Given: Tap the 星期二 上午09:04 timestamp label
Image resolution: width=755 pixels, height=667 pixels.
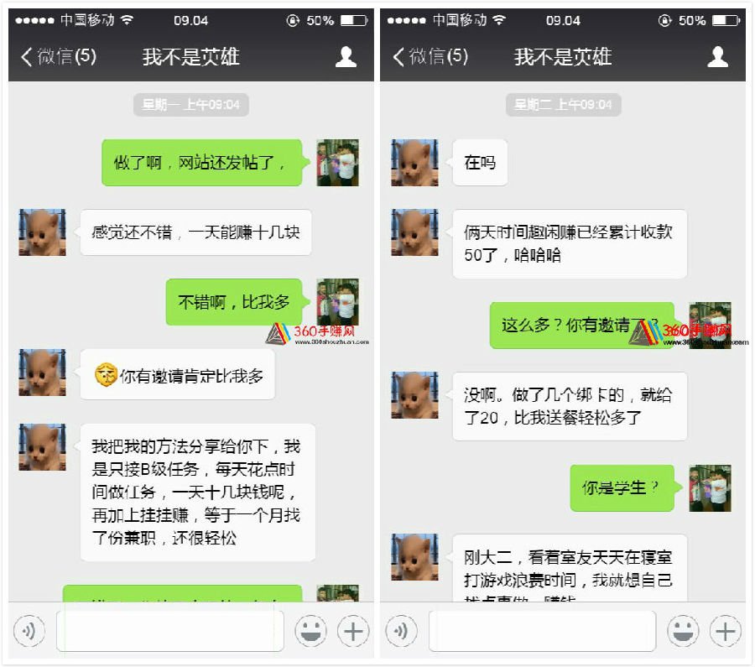Looking at the screenshot, I should (563, 105).
